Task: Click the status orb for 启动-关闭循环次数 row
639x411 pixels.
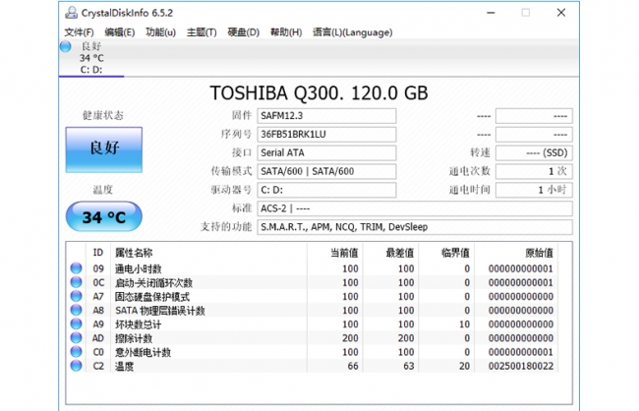Action: [x=76, y=282]
